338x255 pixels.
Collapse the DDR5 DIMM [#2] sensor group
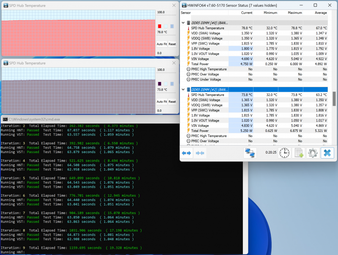point(183,89)
